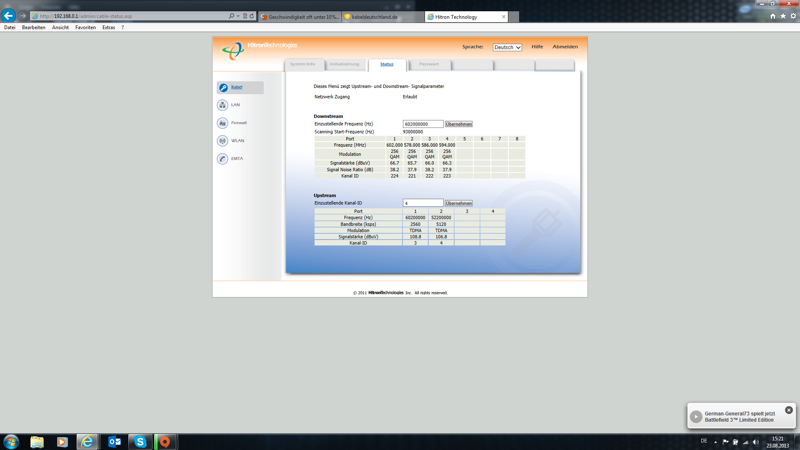Switch to System Info tab
The height and width of the screenshot is (450, 800).
pyautogui.click(x=303, y=64)
